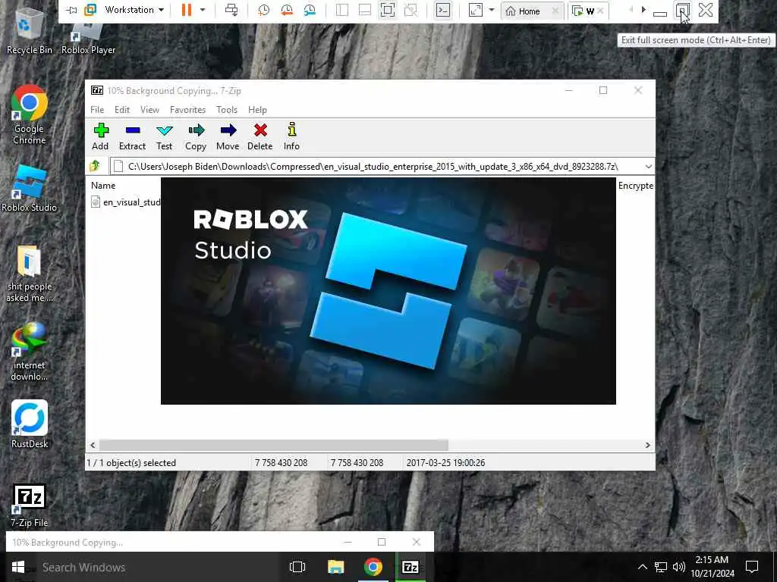
Task: Take a snapshot of the virtual machine
Action: pyautogui.click(x=263, y=10)
